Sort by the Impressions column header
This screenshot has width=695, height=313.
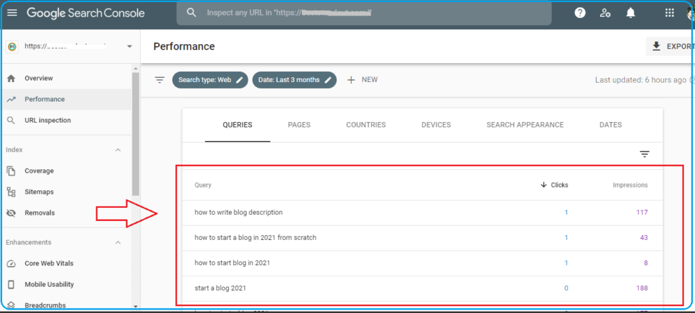630,185
